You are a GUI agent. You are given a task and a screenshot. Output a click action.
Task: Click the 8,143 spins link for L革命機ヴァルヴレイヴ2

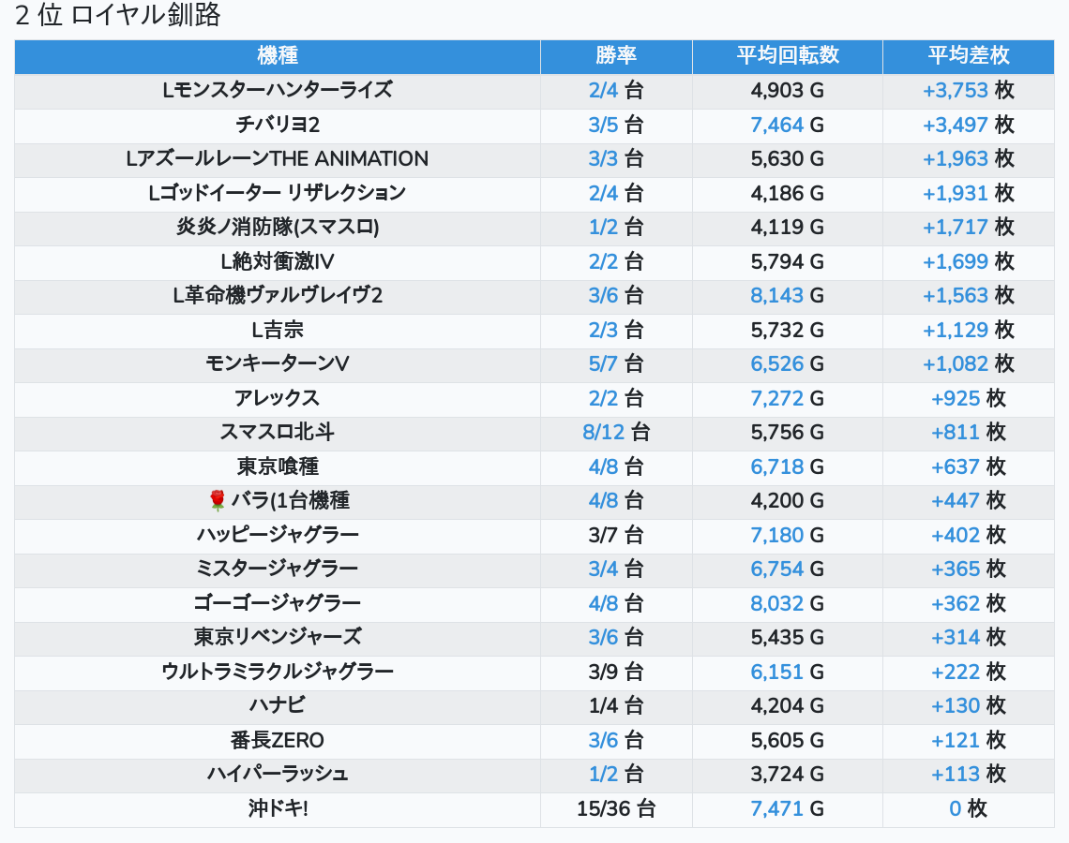776,296
